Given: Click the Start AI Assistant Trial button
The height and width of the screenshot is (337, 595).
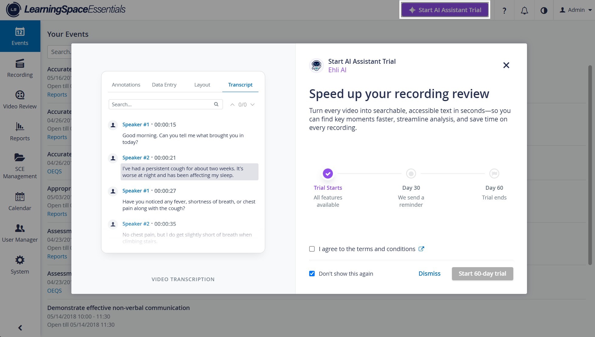Looking at the screenshot, I should click(445, 10).
